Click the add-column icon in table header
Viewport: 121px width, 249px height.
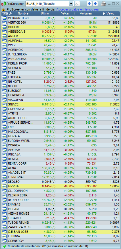pos(5,13)
